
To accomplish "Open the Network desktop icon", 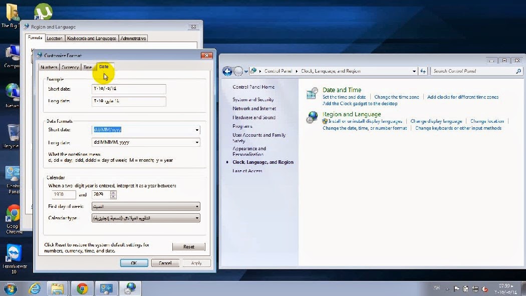I will tap(13, 96).
